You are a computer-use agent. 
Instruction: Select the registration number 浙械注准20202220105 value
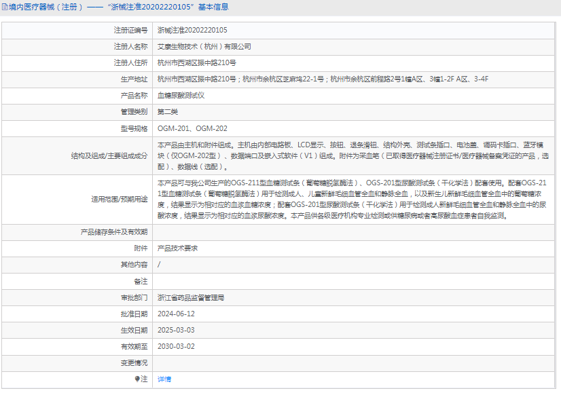point(192,30)
